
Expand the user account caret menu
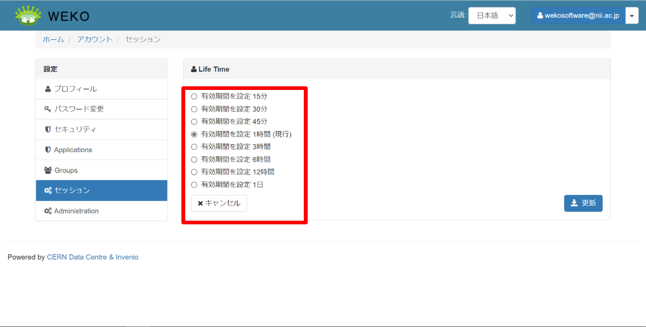pos(632,16)
